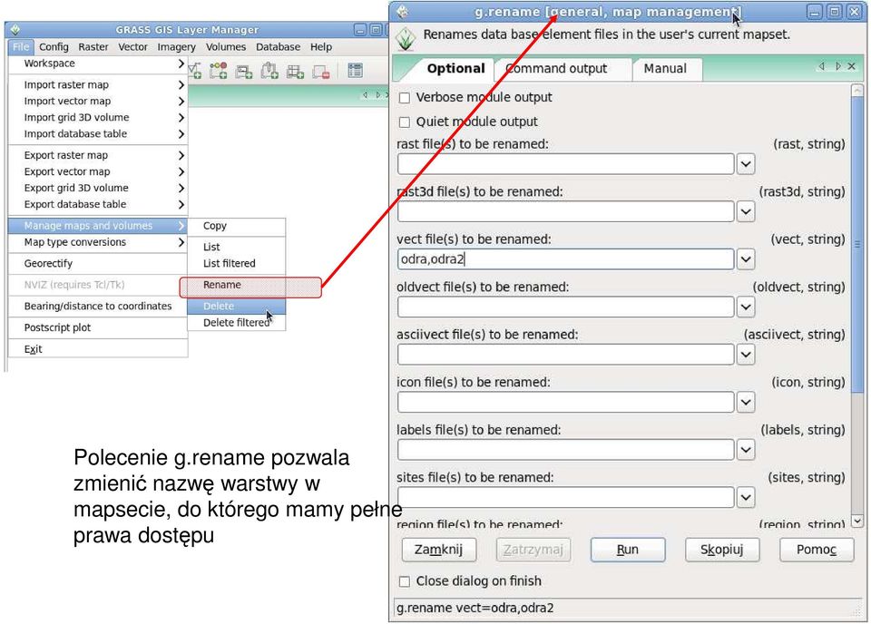Click the Pomoc button
The image size is (871, 624).
pos(817,550)
